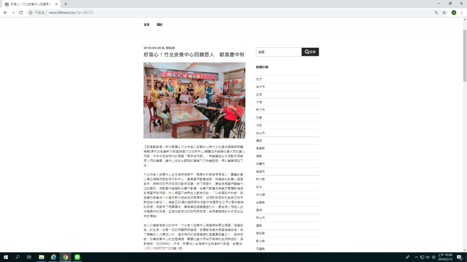Click the address bar URL www.lifenews.tw
The height and width of the screenshot is (262, 467).
(x=71, y=12)
